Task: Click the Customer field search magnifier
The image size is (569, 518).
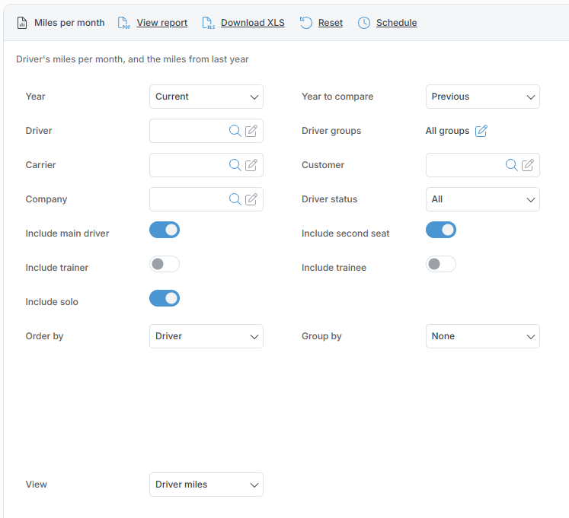Action: 512,165
